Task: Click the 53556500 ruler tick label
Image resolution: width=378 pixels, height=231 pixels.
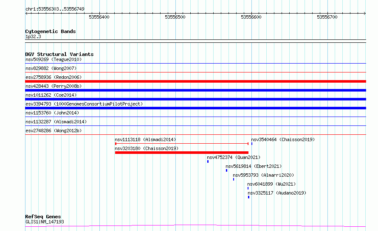Action: [x=175, y=17]
